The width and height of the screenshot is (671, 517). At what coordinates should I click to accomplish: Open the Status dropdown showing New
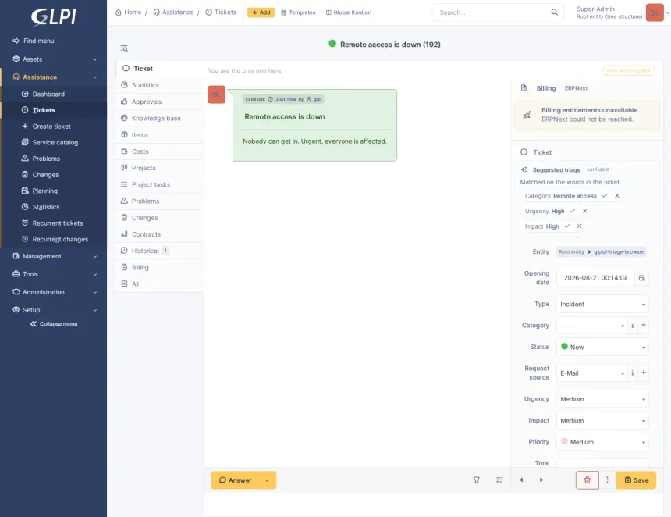[x=602, y=347]
